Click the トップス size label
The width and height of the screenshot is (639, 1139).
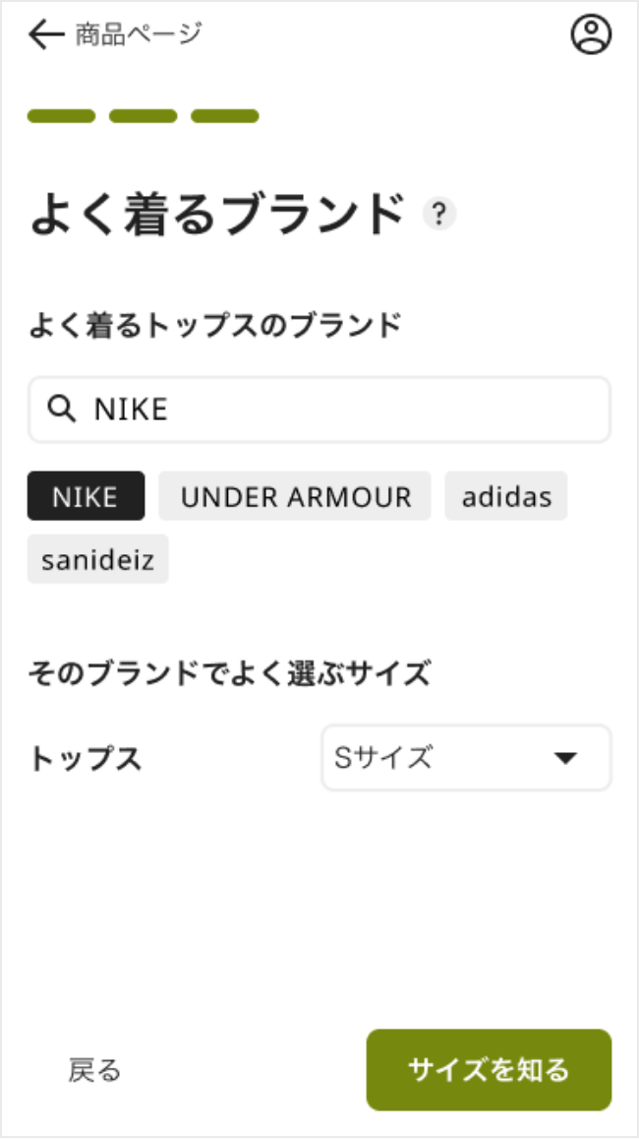click(87, 759)
